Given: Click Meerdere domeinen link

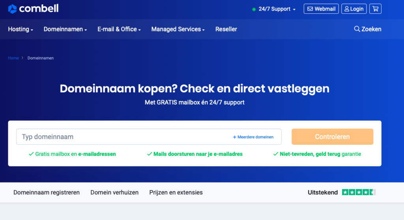Looking at the screenshot, I should click(253, 137).
